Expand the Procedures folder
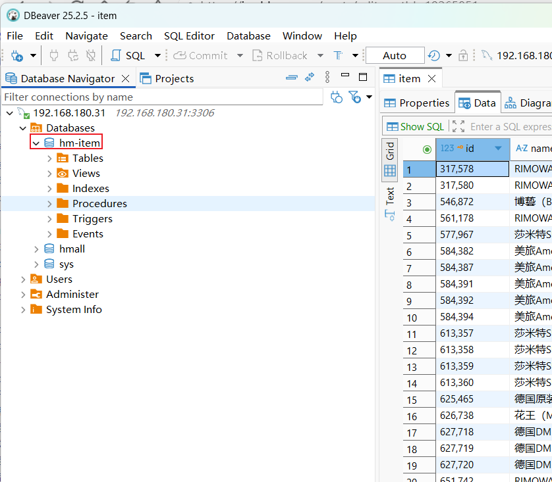Image resolution: width=552 pixels, height=482 pixels. (49, 204)
